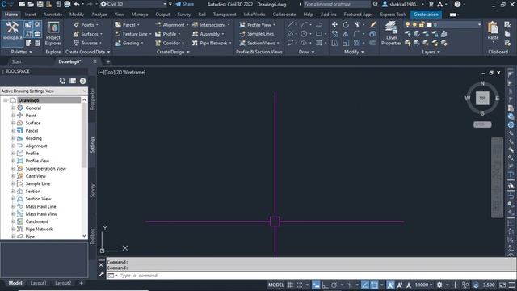Image resolution: width=517 pixels, height=291 pixels.
Task: Click the Stretch tool in Modify panel
Action: (334, 43)
